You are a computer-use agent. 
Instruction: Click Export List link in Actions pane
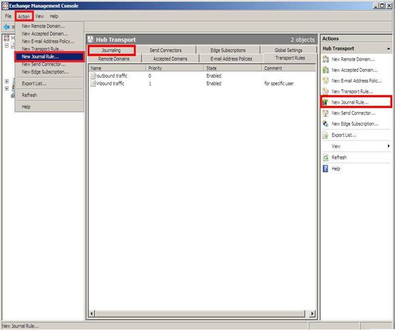[x=344, y=135]
